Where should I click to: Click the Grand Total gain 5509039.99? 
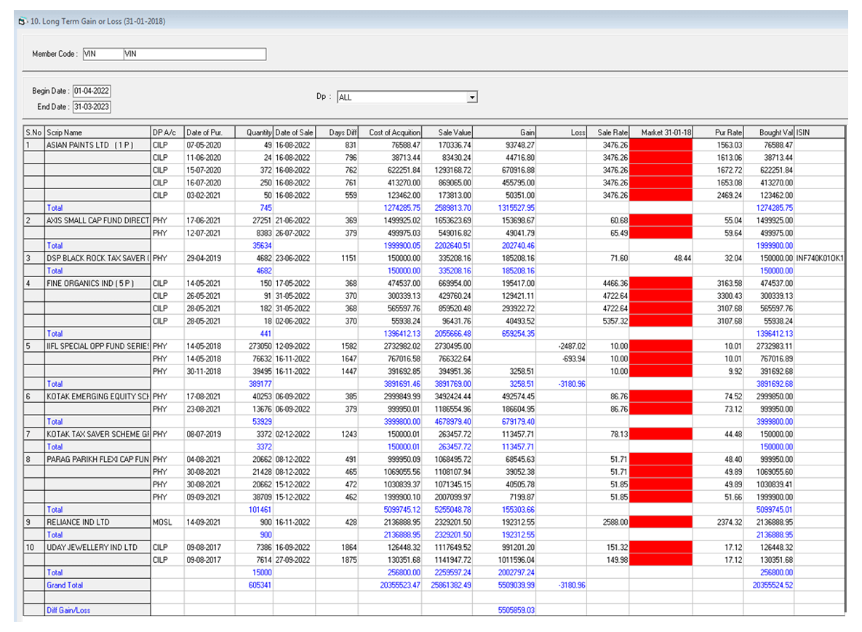516,585
